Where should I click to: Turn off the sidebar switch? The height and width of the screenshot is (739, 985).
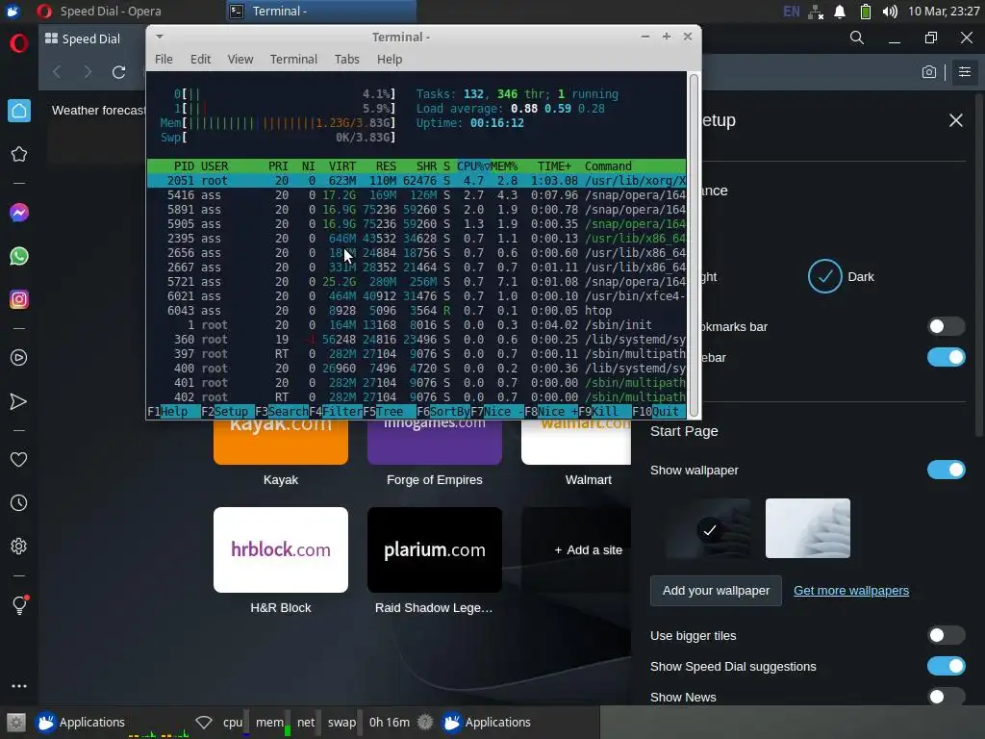947,357
